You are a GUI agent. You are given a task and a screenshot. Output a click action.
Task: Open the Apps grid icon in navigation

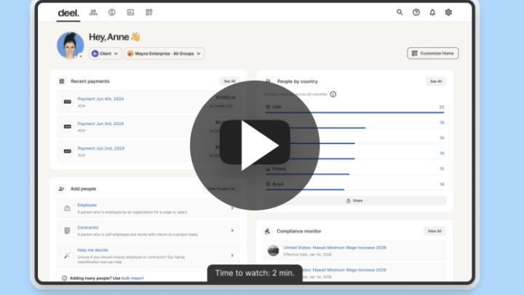pos(149,12)
